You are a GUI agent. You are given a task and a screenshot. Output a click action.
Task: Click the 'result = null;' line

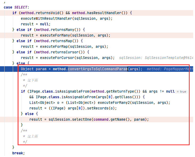36,24
